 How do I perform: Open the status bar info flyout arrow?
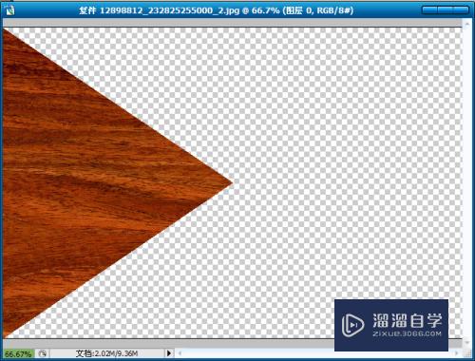(169, 352)
